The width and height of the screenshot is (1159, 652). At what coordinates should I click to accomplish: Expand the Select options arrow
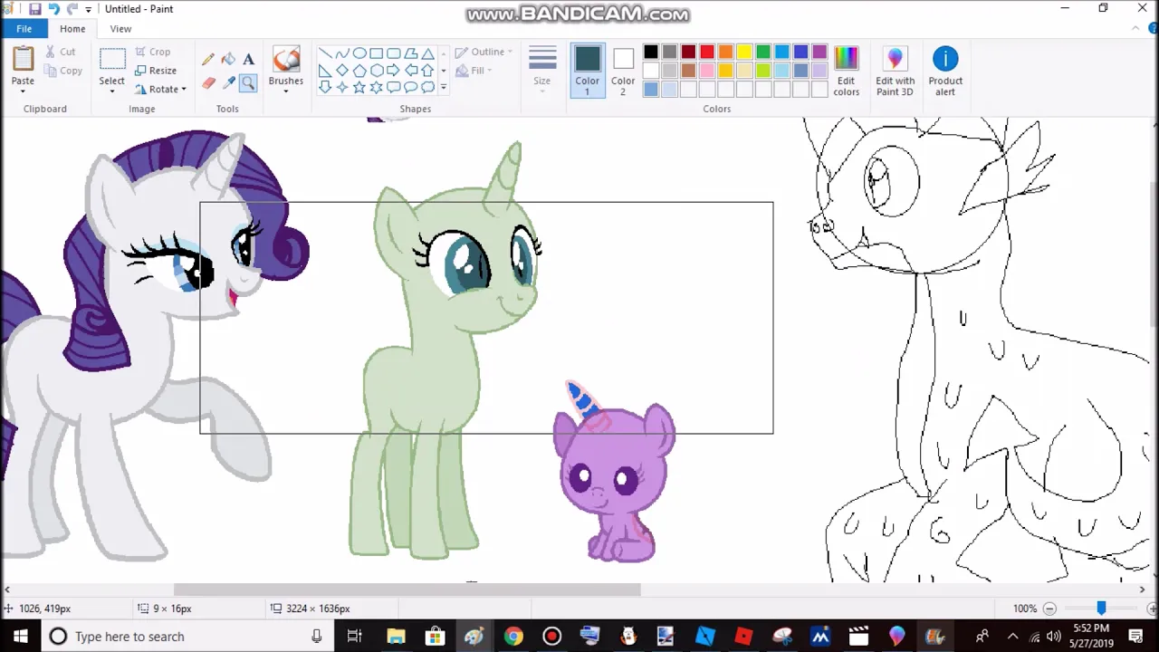pos(112,91)
